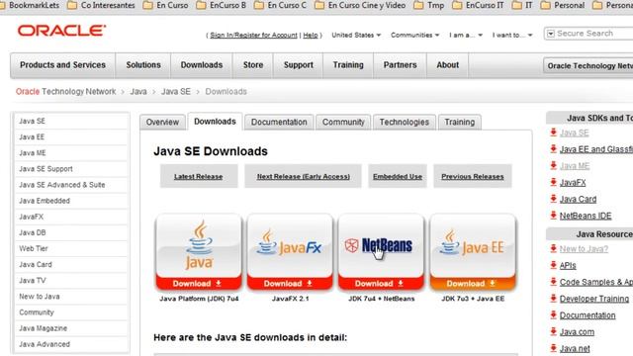Switch to the Training tab in content area
The image size is (633, 356).
[x=459, y=122]
